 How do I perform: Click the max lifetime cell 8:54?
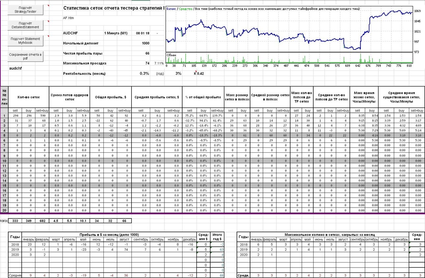point(372,116)
